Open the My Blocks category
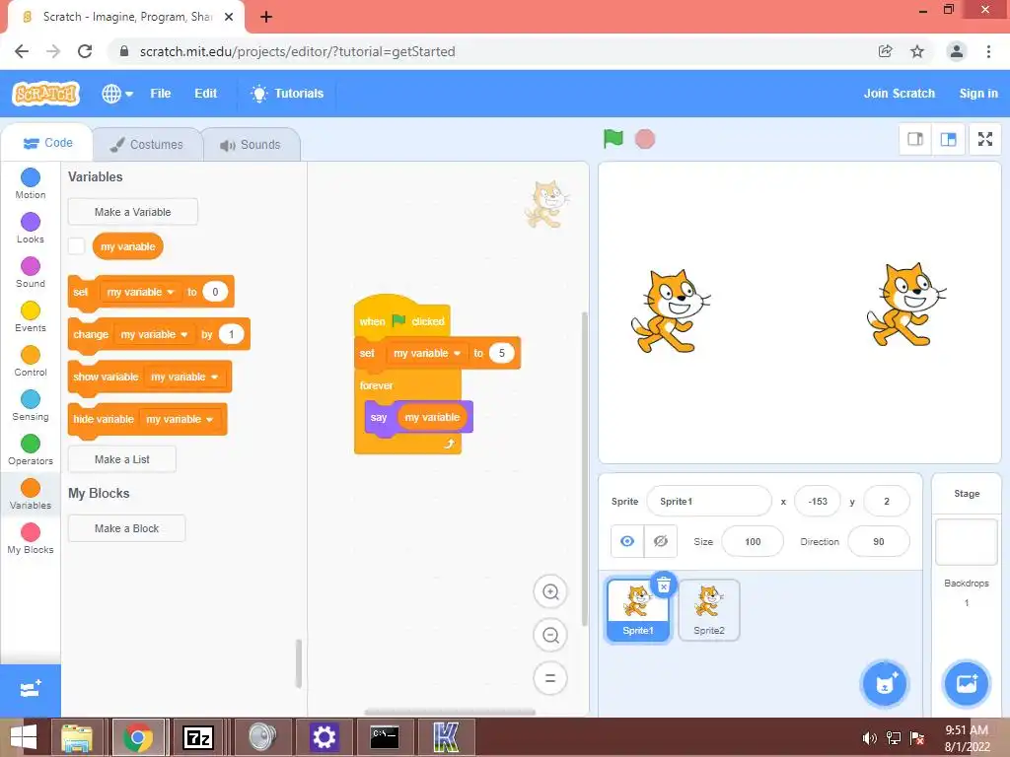Image resolution: width=1010 pixels, height=757 pixels. [31, 539]
